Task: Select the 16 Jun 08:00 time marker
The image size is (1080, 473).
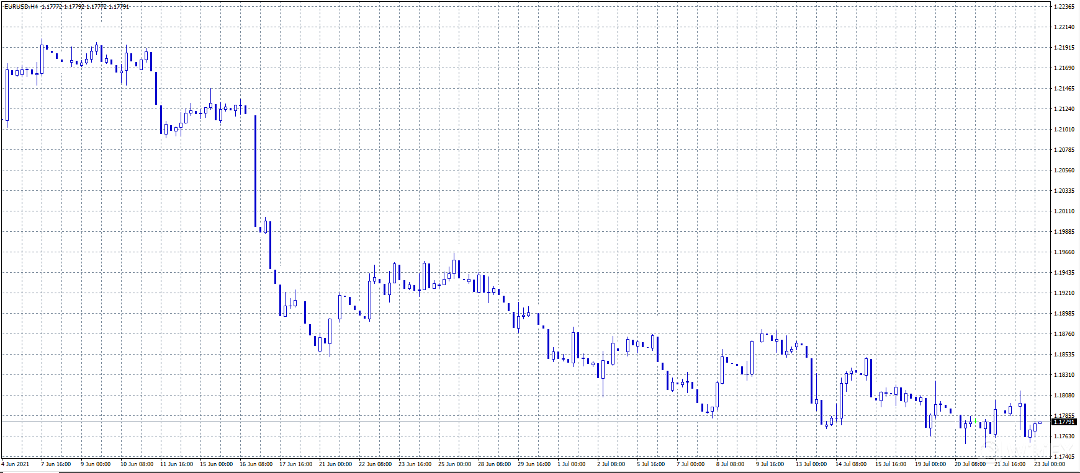Action: pyautogui.click(x=256, y=464)
